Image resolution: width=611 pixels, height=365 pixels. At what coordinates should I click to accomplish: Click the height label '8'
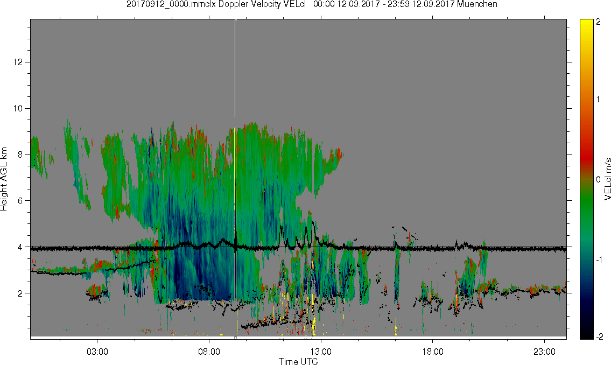point(20,155)
